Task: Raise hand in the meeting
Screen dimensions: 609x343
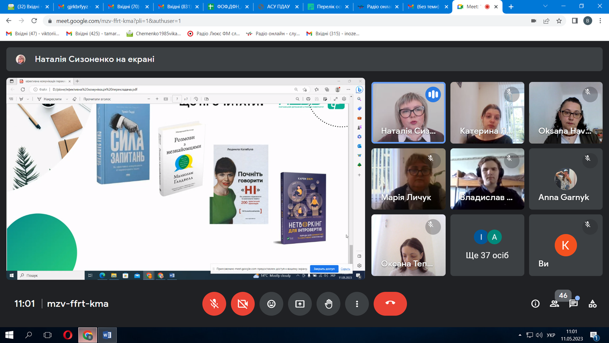Action: tap(329, 304)
